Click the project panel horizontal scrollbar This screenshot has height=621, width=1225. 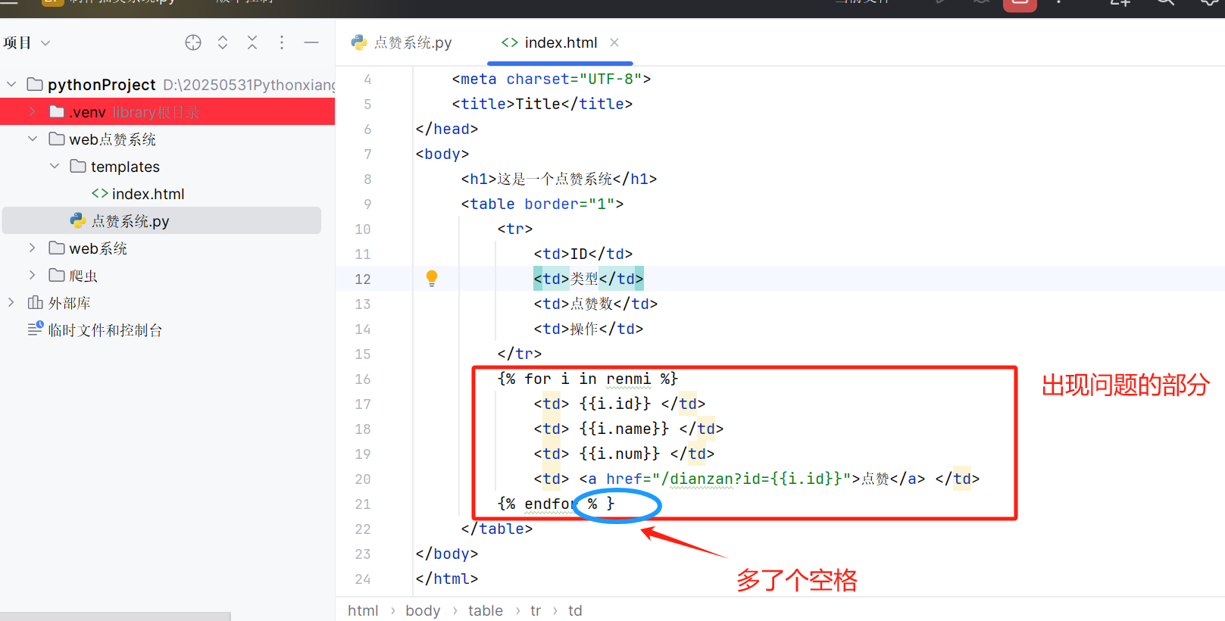(115, 616)
